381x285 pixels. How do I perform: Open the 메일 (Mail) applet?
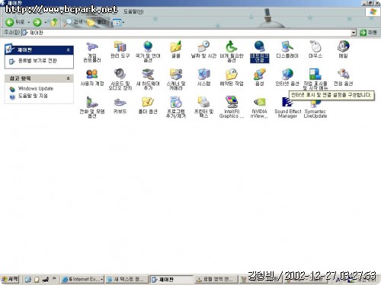click(343, 50)
